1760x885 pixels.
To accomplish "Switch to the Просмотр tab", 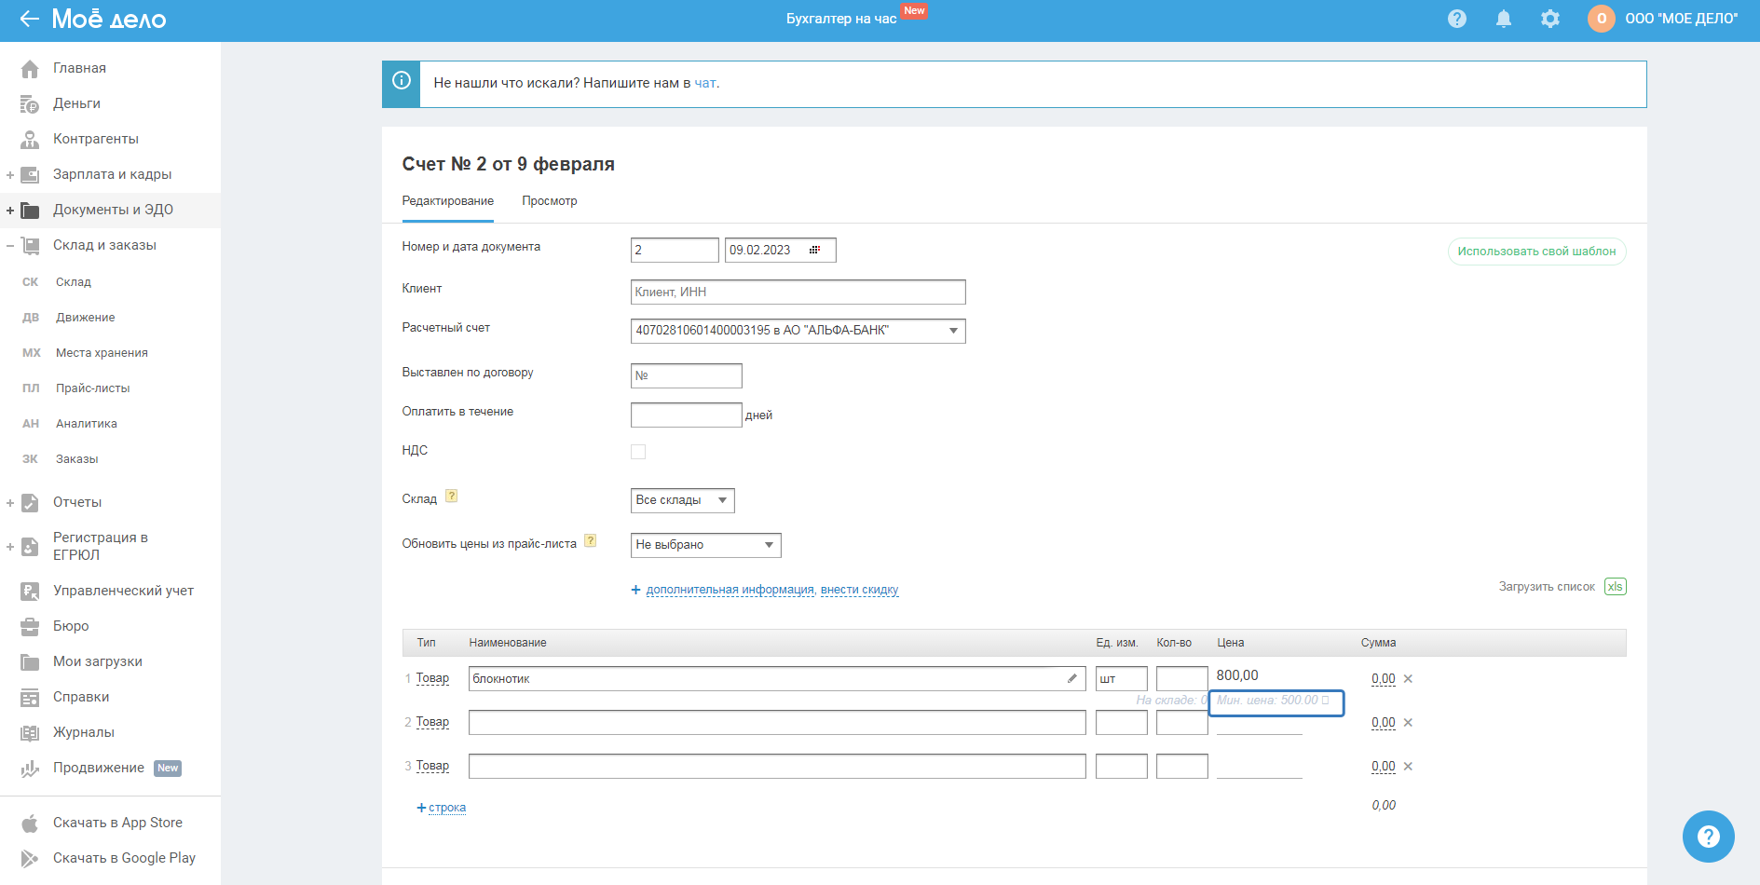I will [x=549, y=201].
